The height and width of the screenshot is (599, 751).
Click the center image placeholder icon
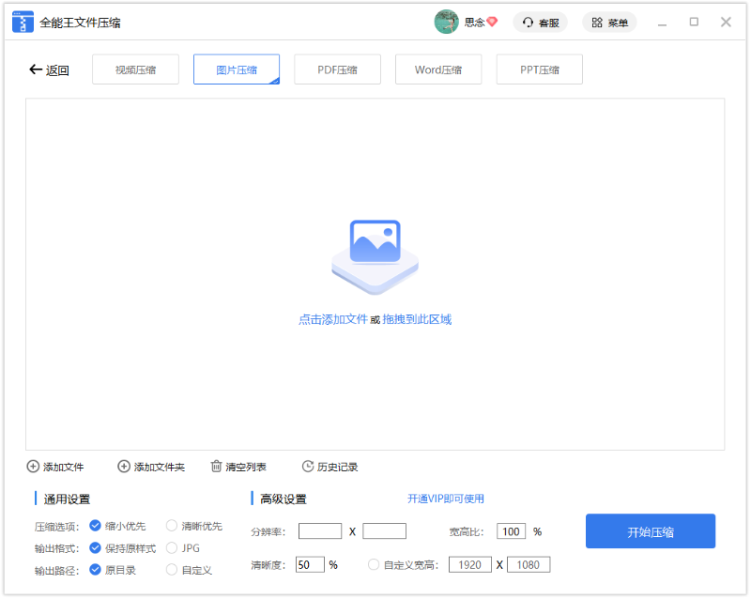[375, 253]
